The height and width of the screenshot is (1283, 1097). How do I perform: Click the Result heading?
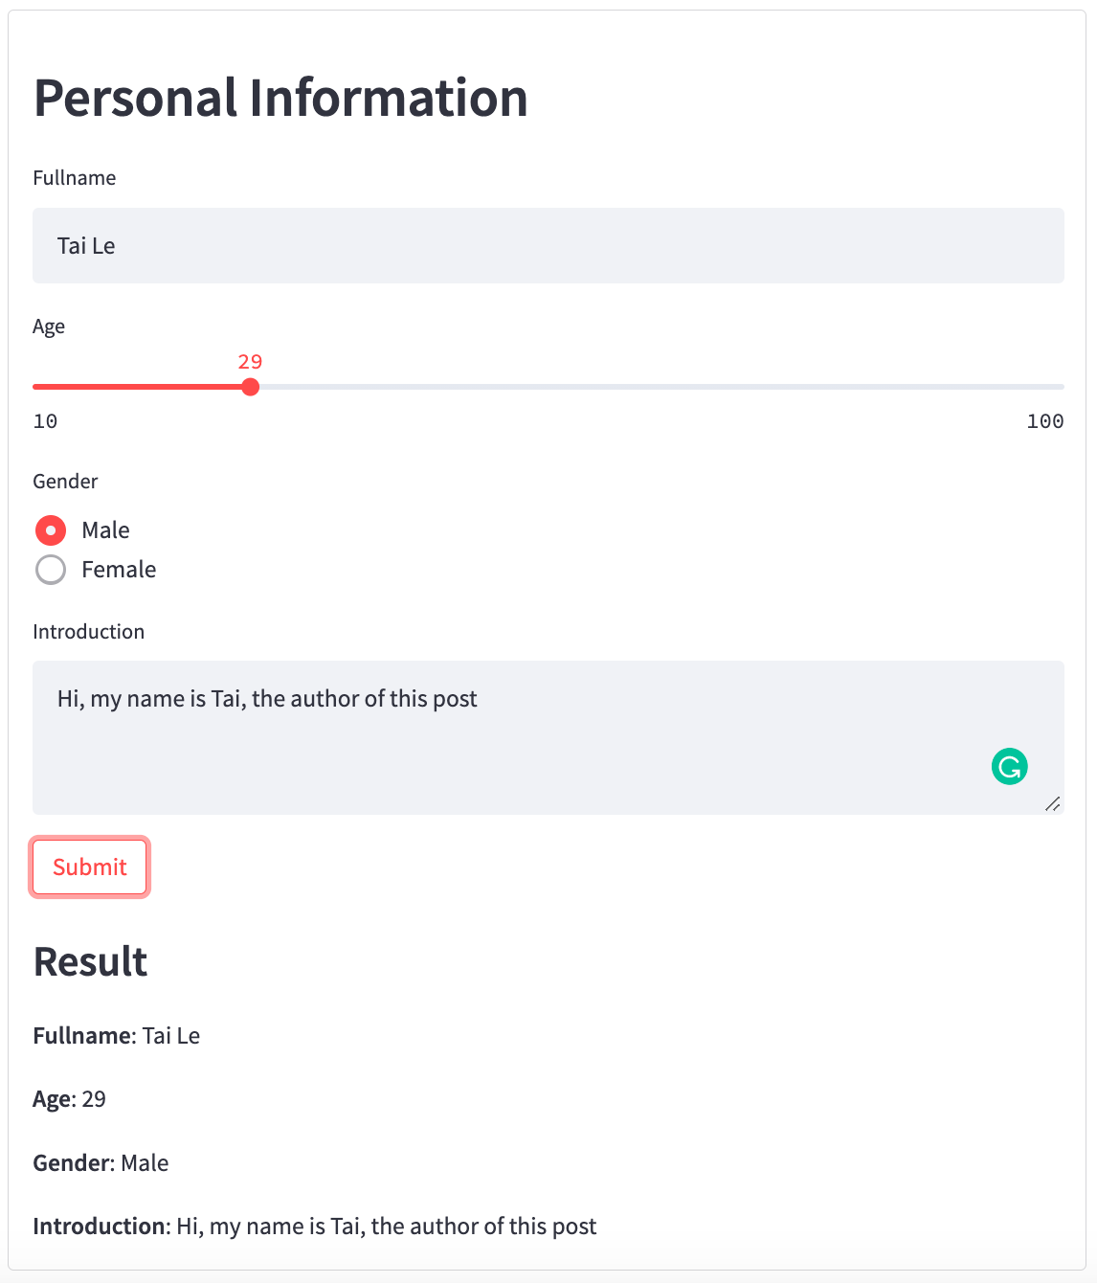90,961
